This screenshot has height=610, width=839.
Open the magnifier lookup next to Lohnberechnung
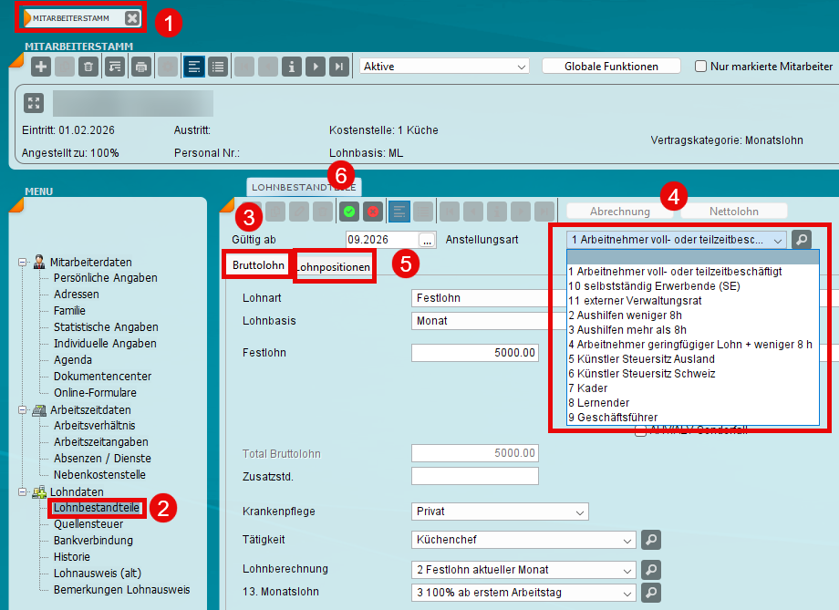click(651, 570)
